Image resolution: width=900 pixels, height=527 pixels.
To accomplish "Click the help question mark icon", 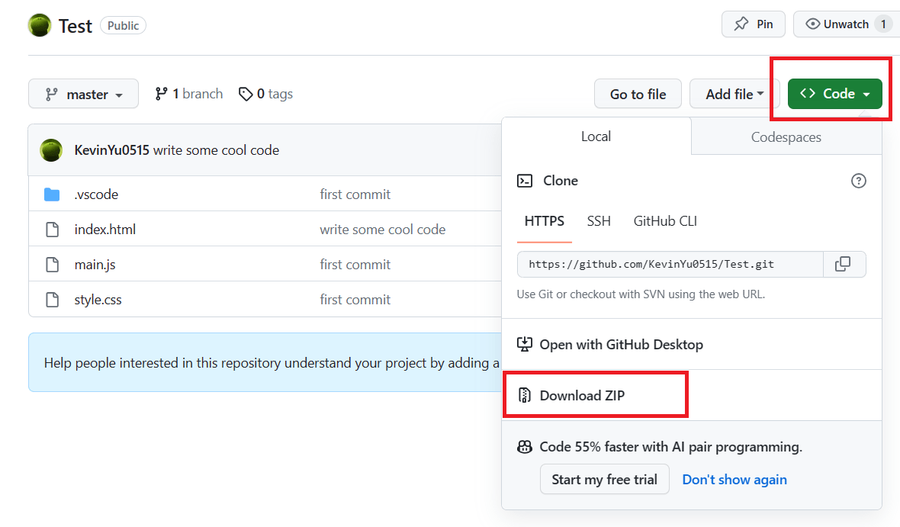I will pos(858,181).
